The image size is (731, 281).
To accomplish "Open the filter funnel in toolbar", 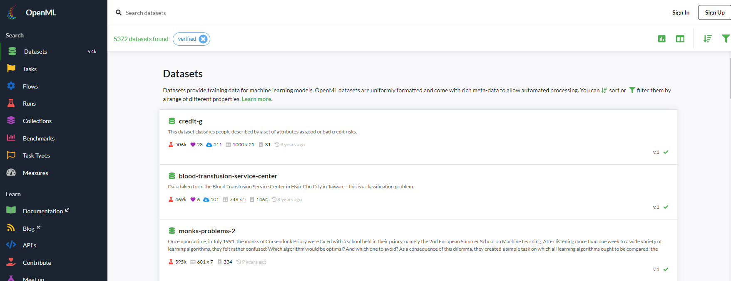I will click(726, 39).
